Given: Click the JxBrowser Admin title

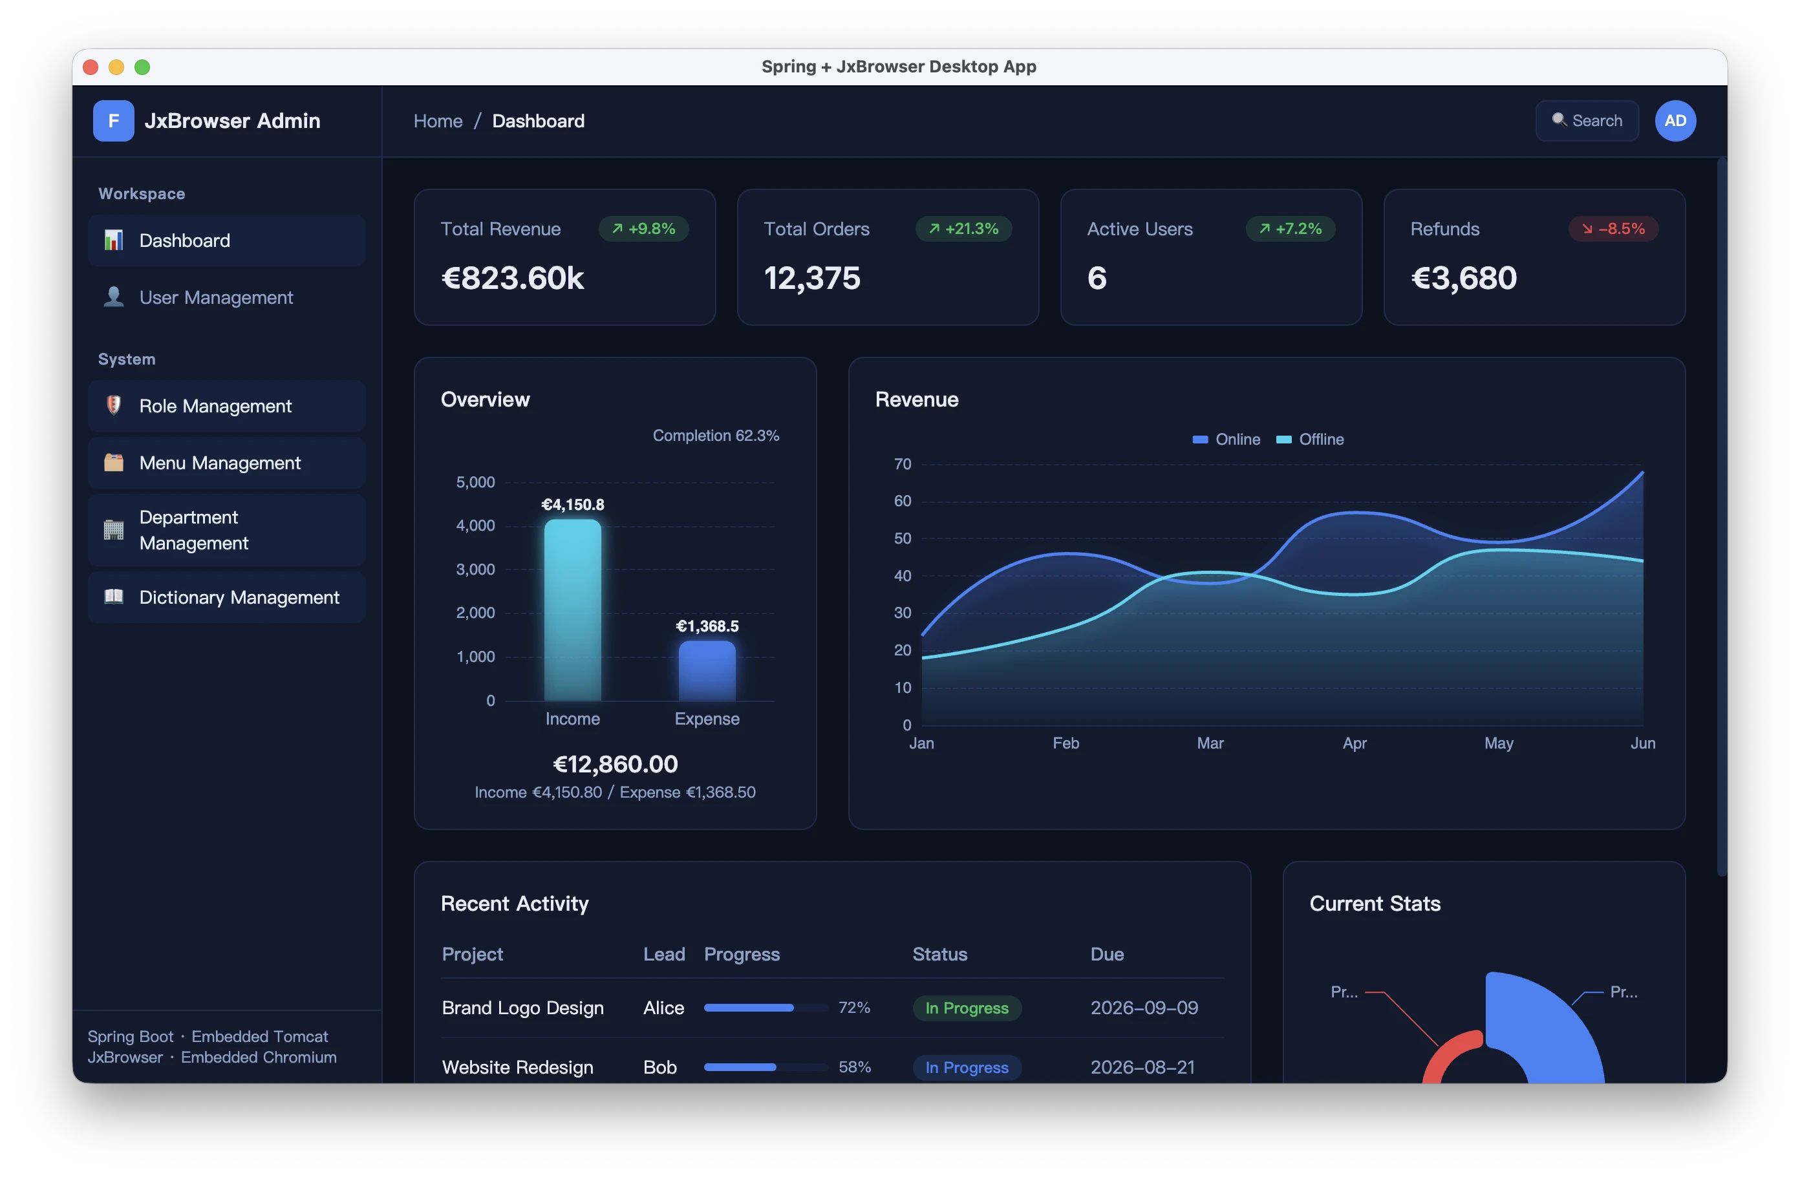Looking at the screenshot, I should coord(232,121).
